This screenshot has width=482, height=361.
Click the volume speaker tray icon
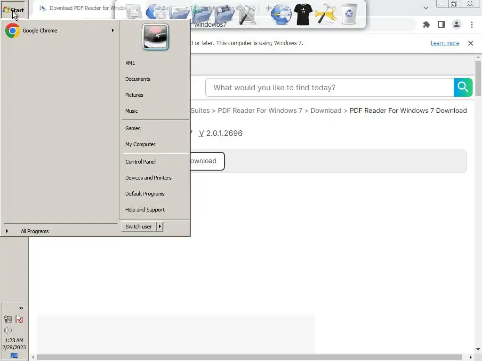(x=8, y=330)
